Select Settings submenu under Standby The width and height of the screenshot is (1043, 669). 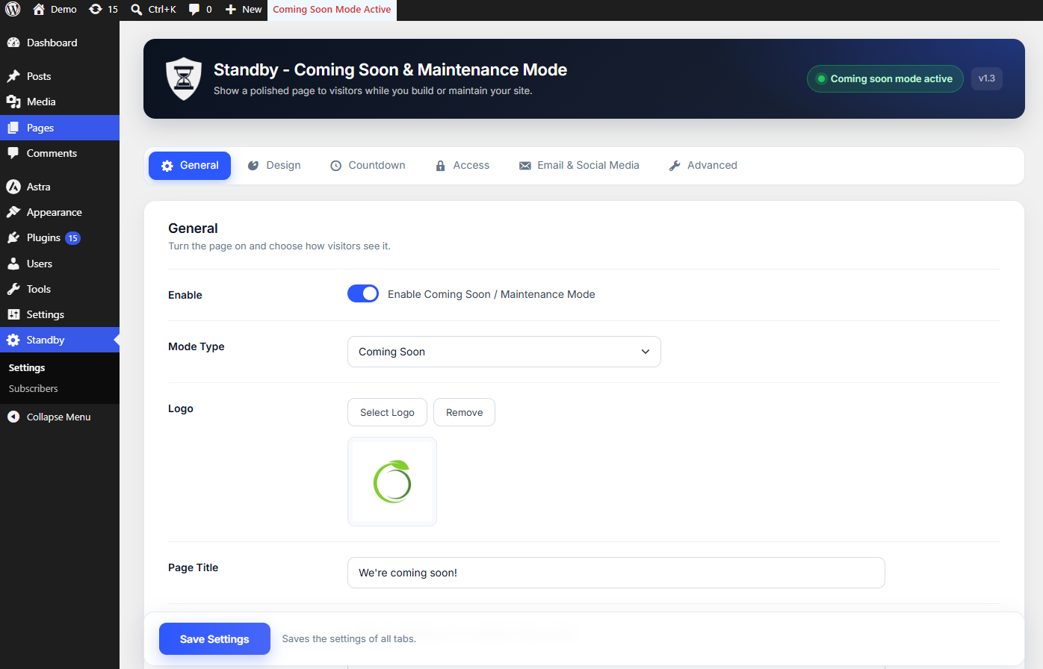coord(27,367)
